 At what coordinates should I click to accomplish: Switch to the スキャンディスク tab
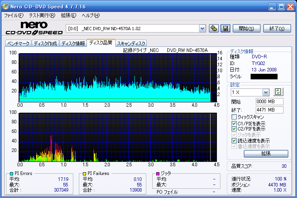pos(131,44)
